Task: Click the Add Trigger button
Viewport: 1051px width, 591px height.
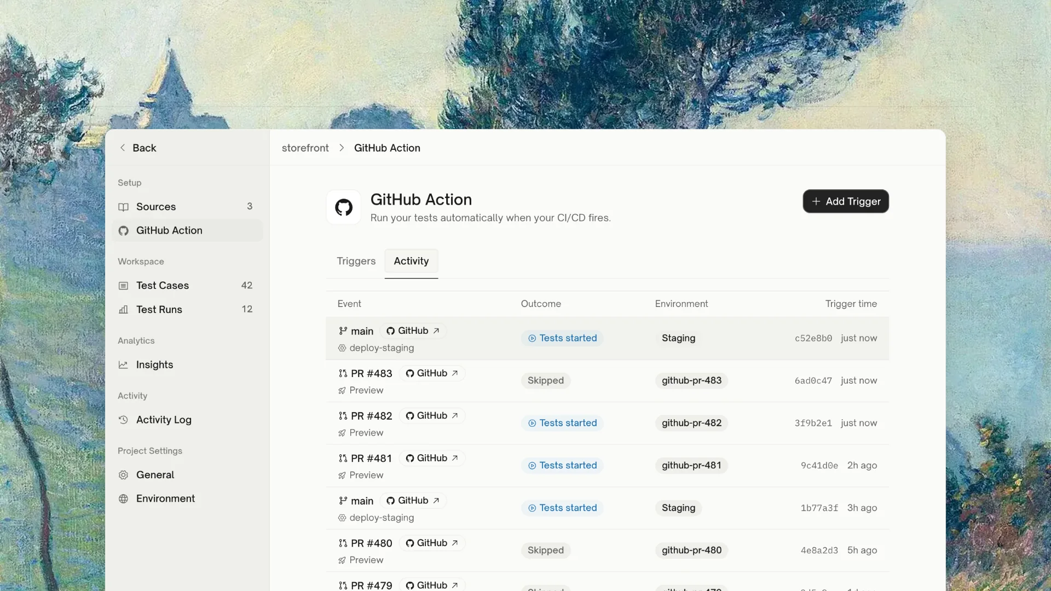Action: tap(846, 201)
